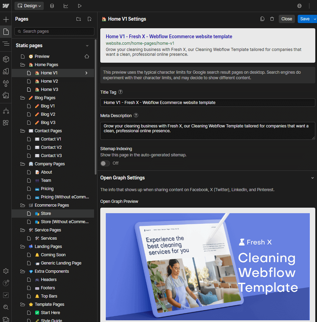Select the Headers page
This screenshot has height=322, width=317.
coord(53,280)
